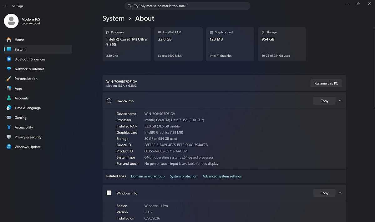Image resolution: width=375 pixels, height=222 pixels.
Task: Open Time & language settings
Action: tap(38, 108)
